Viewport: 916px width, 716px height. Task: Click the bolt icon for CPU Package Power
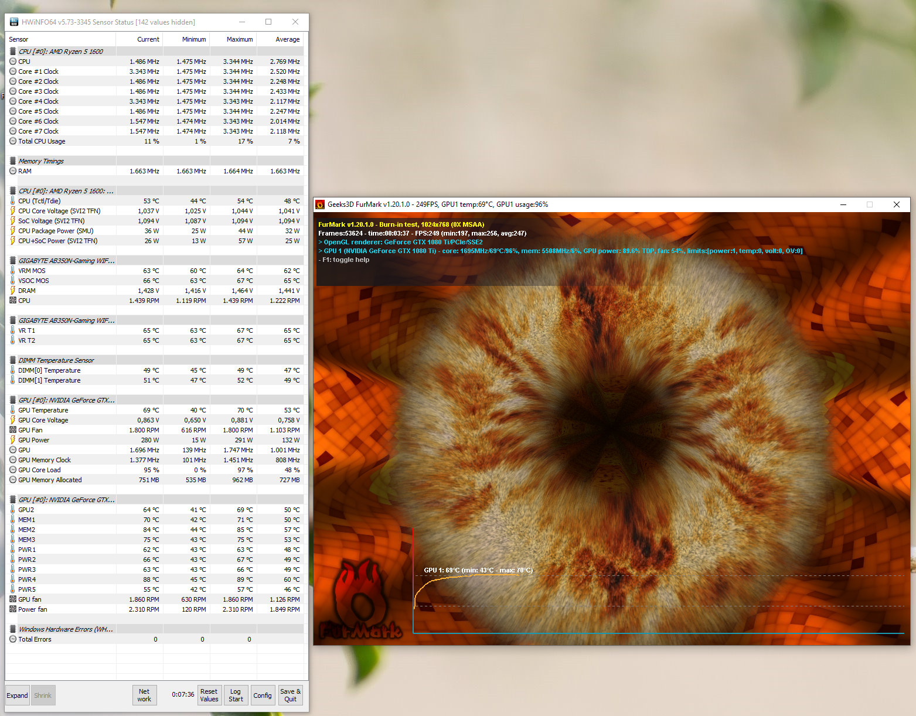point(13,231)
